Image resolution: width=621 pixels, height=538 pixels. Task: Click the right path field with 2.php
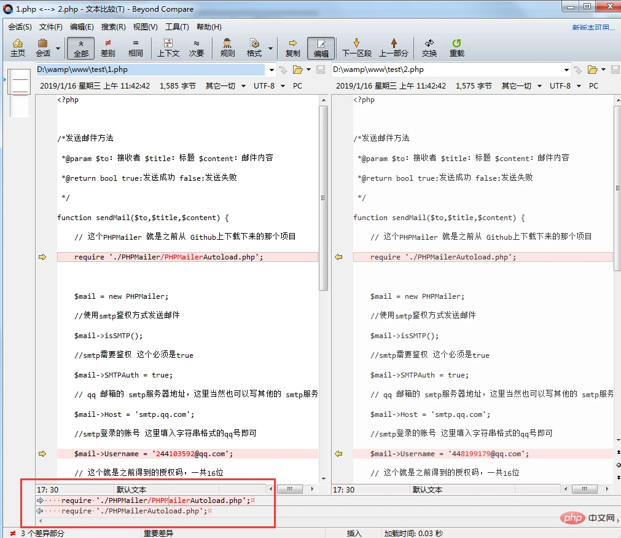(x=447, y=69)
